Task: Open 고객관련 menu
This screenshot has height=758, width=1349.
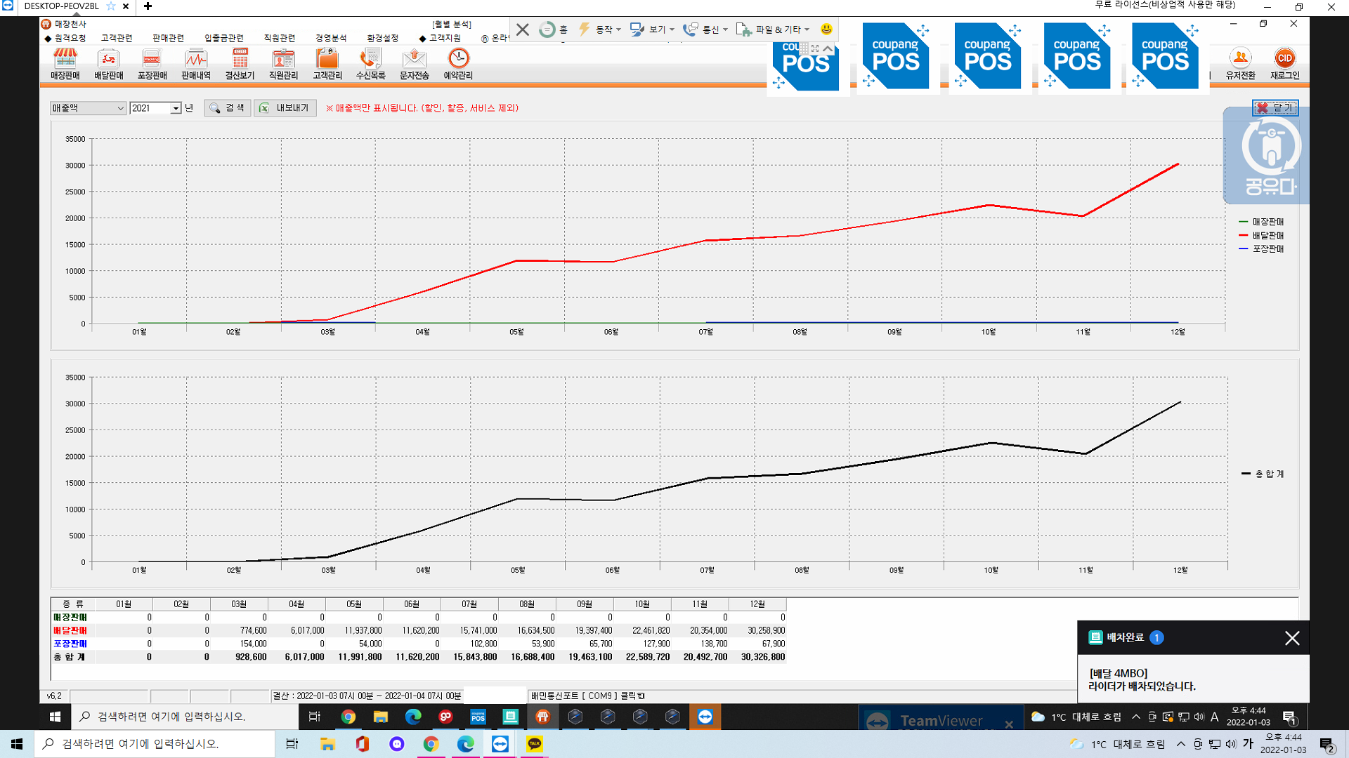Action: pyautogui.click(x=117, y=38)
